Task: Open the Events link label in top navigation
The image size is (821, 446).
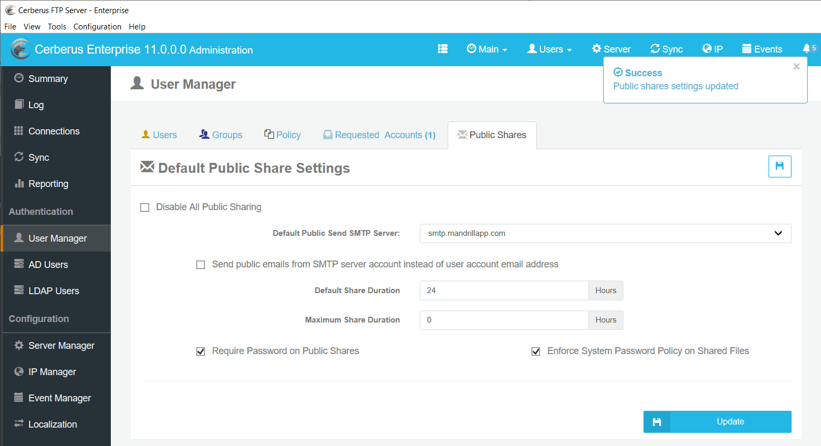Action: click(768, 49)
